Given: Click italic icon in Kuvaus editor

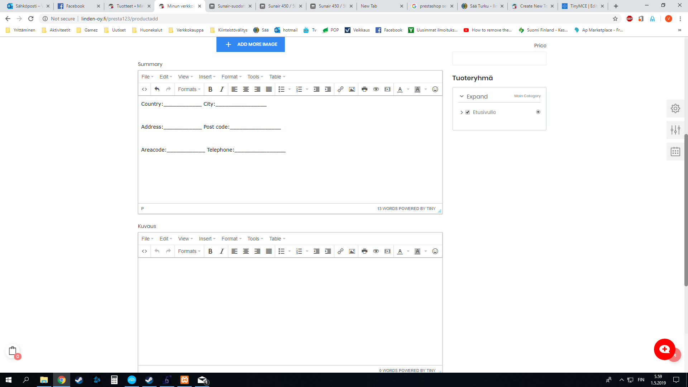Looking at the screenshot, I should pyautogui.click(x=222, y=251).
